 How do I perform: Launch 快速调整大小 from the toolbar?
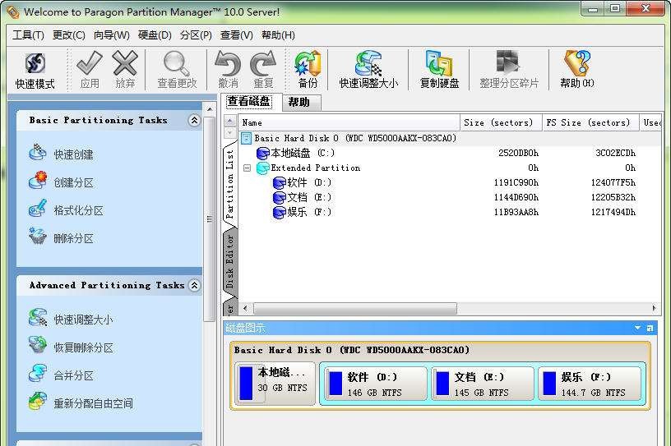tap(368, 71)
